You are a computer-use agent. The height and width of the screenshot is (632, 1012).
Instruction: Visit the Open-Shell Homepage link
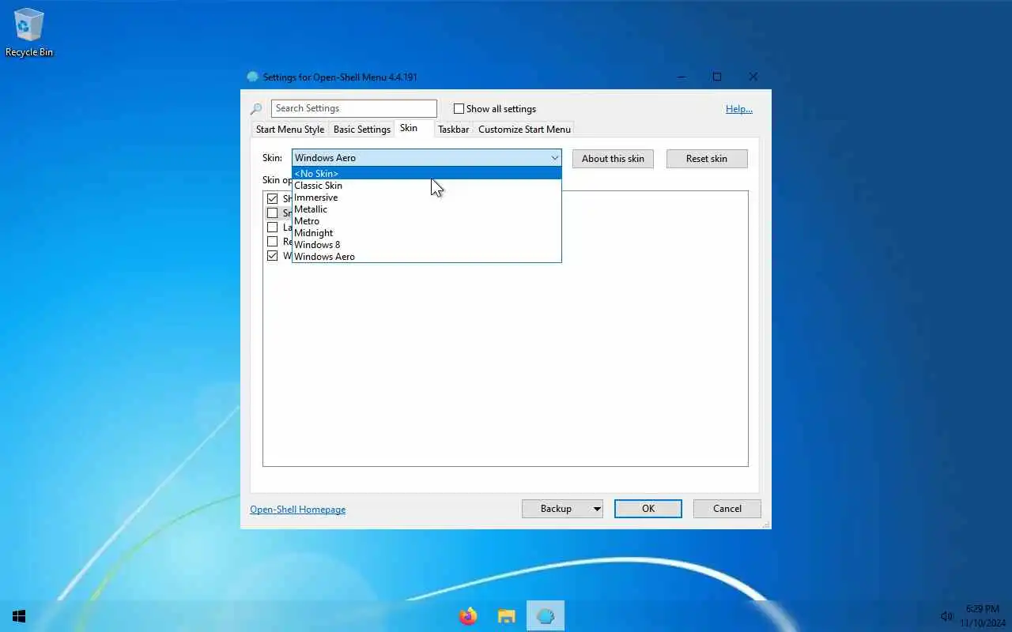(x=298, y=510)
